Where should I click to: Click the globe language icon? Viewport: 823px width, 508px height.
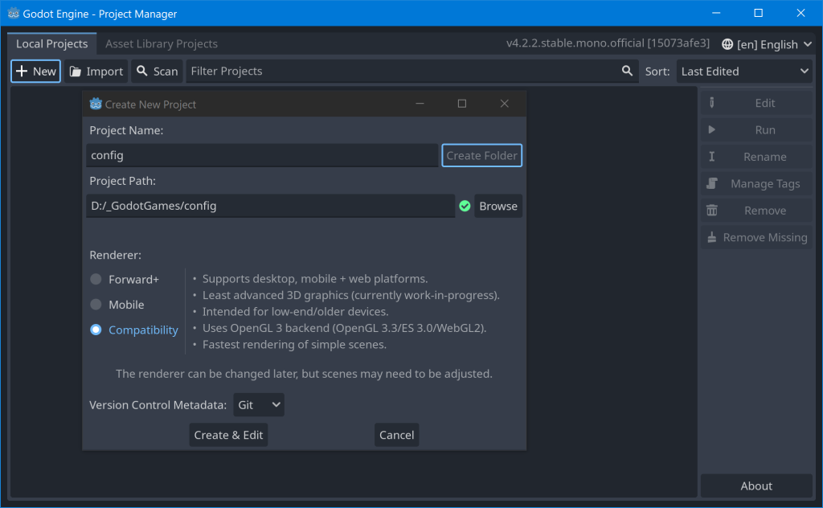tap(727, 44)
